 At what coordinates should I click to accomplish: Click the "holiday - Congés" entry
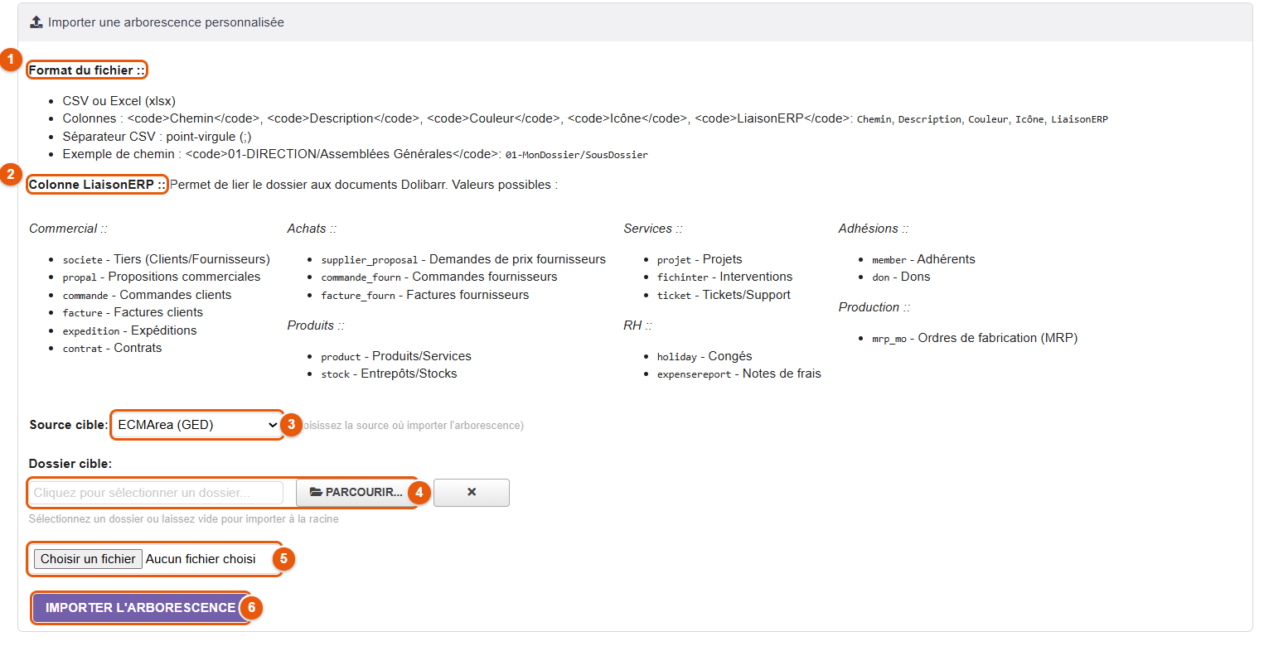coord(705,356)
